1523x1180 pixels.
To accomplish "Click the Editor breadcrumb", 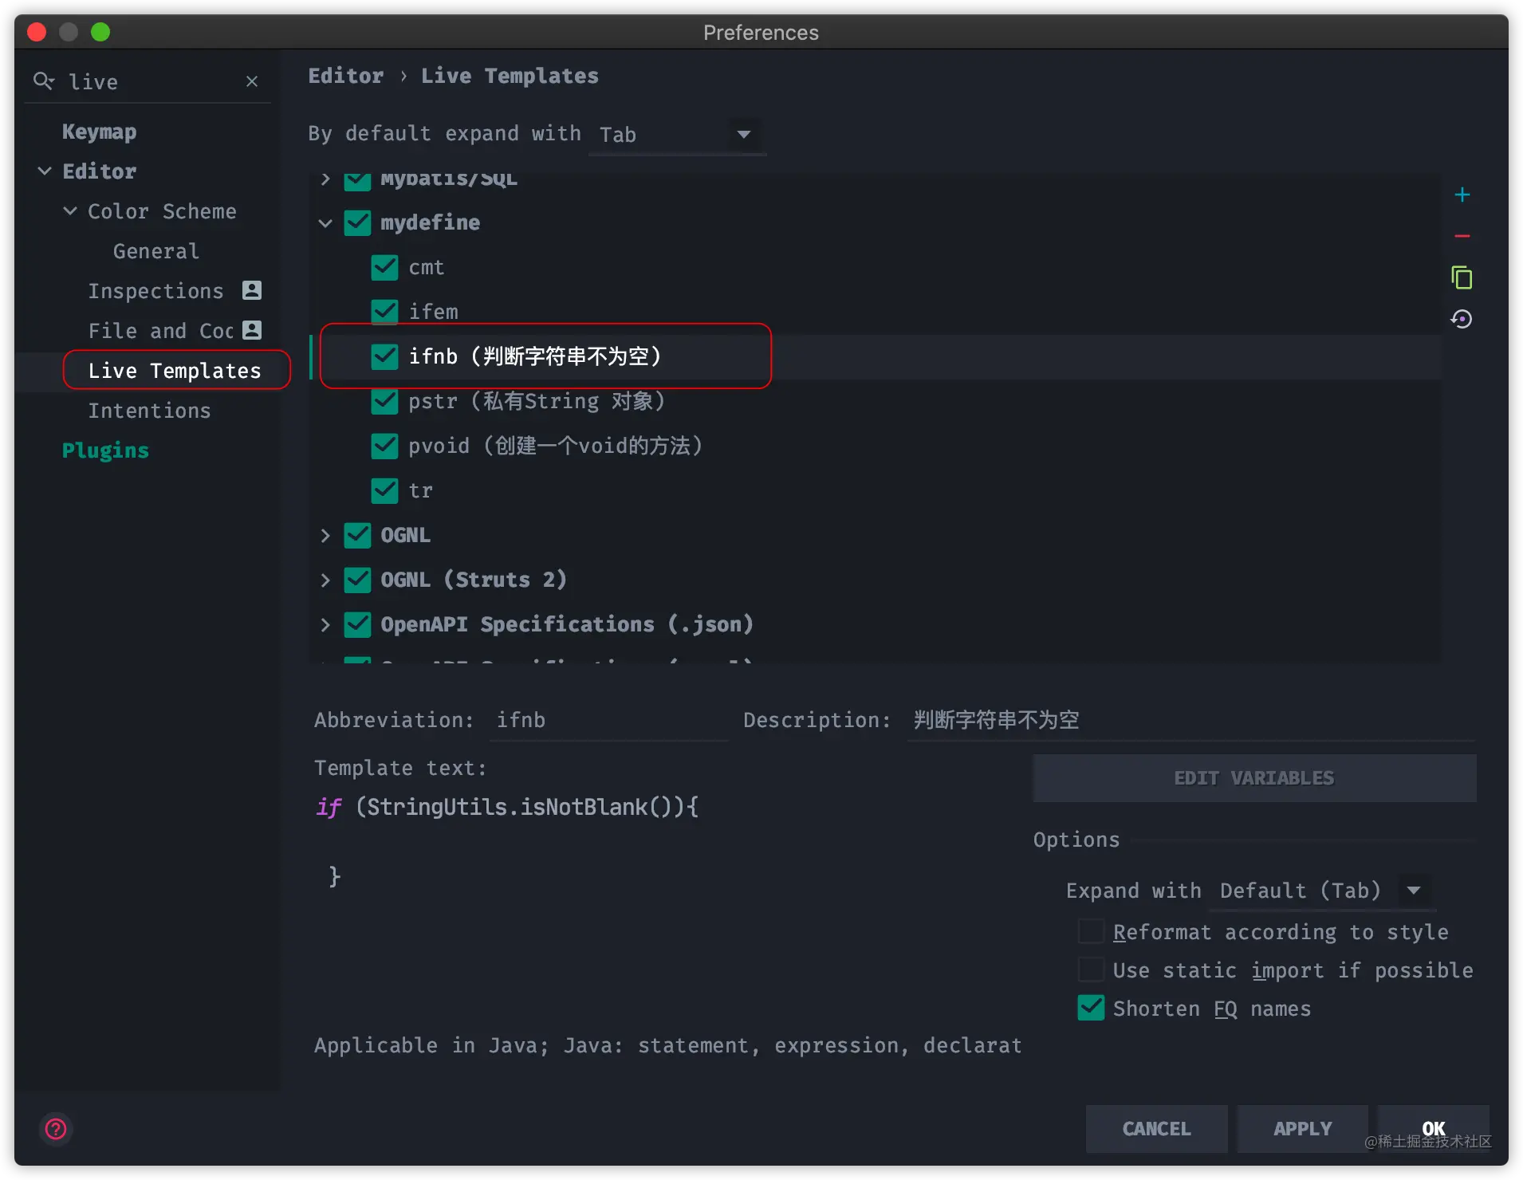I will click(346, 76).
